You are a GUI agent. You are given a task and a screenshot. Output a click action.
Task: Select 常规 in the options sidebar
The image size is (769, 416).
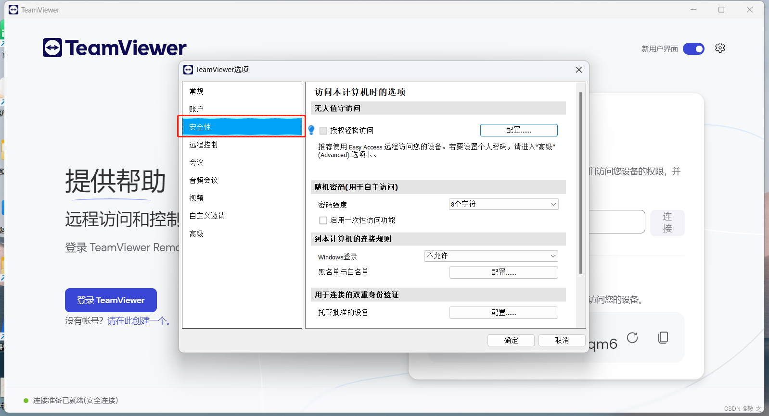pos(242,91)
